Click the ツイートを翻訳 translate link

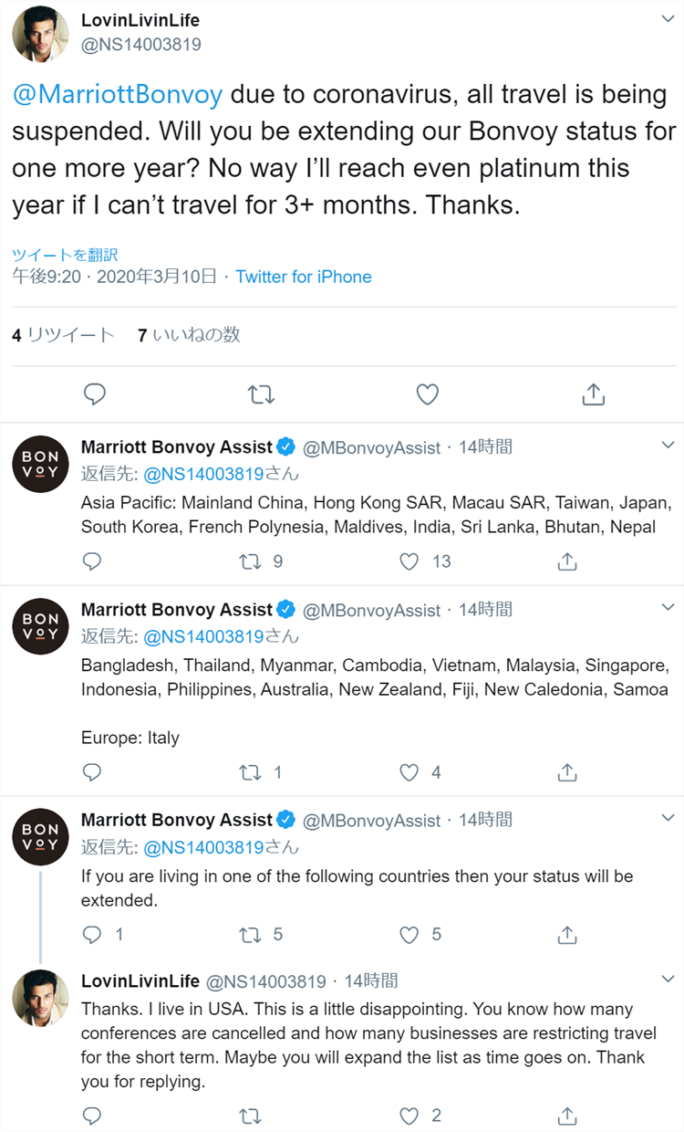pos(65,255)
